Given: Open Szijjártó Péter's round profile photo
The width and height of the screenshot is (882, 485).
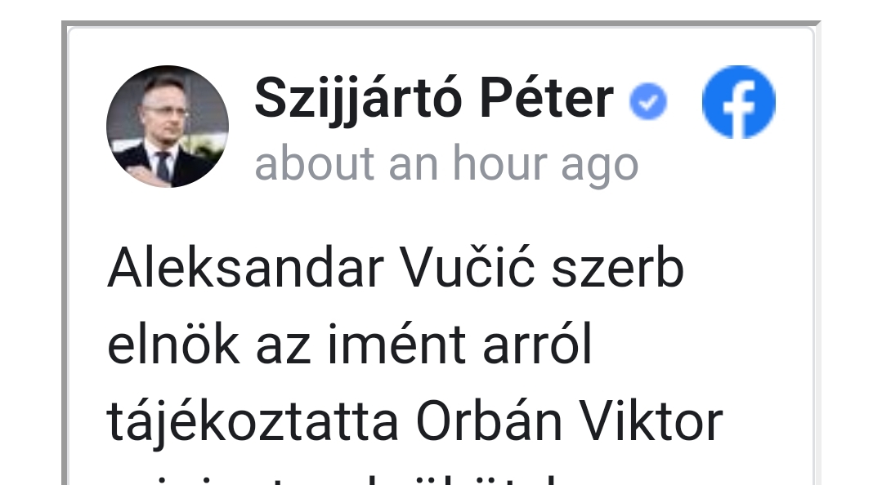Looking at the screenshot, I should click(x=167, y=126).
